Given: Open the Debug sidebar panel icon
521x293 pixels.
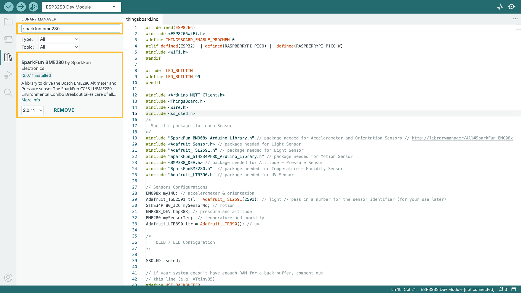Looking at the screenshot, I should (x=8, y=75).
